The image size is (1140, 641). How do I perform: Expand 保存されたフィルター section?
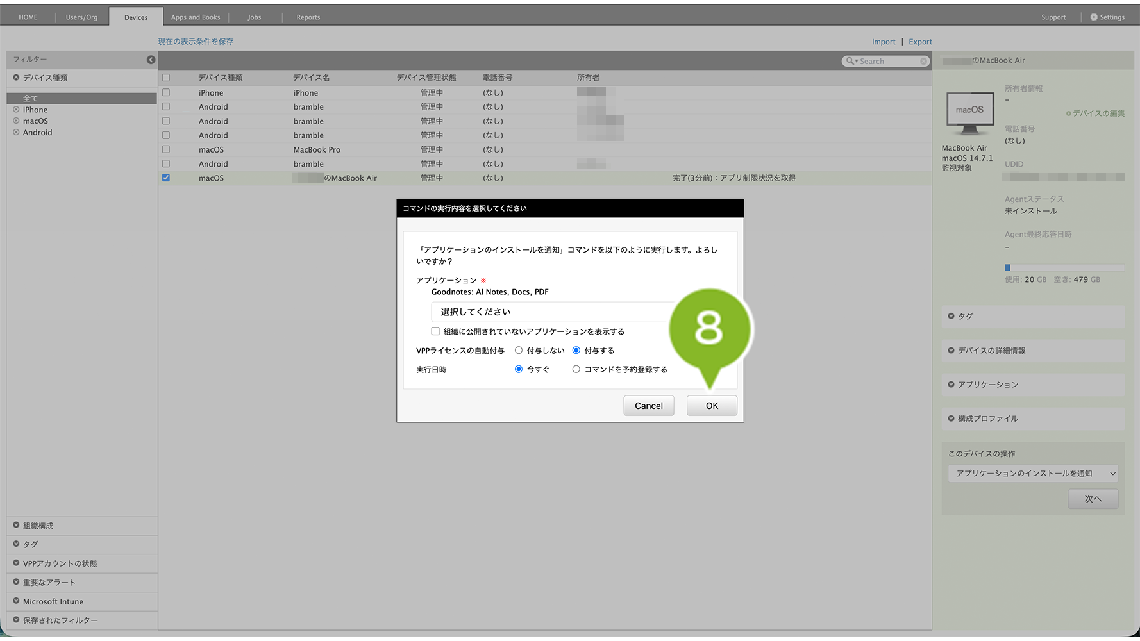(x=82, y=620)
